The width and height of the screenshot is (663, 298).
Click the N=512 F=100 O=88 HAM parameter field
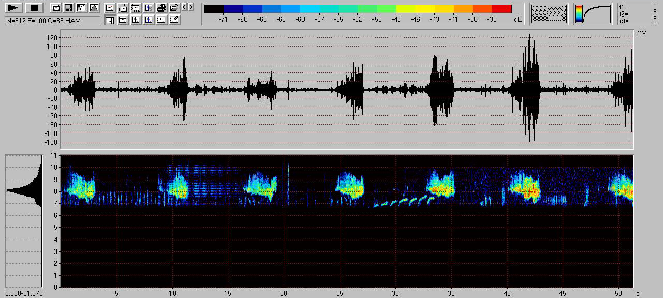[x=52, y=21]
